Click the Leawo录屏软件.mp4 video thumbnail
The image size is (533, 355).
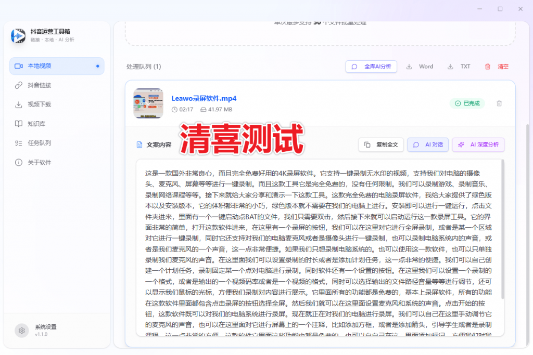point(148,103)
